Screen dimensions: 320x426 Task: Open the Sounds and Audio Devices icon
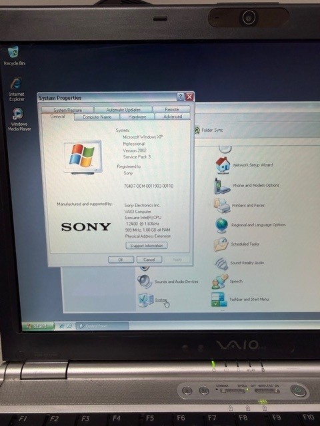pos(145,282)
